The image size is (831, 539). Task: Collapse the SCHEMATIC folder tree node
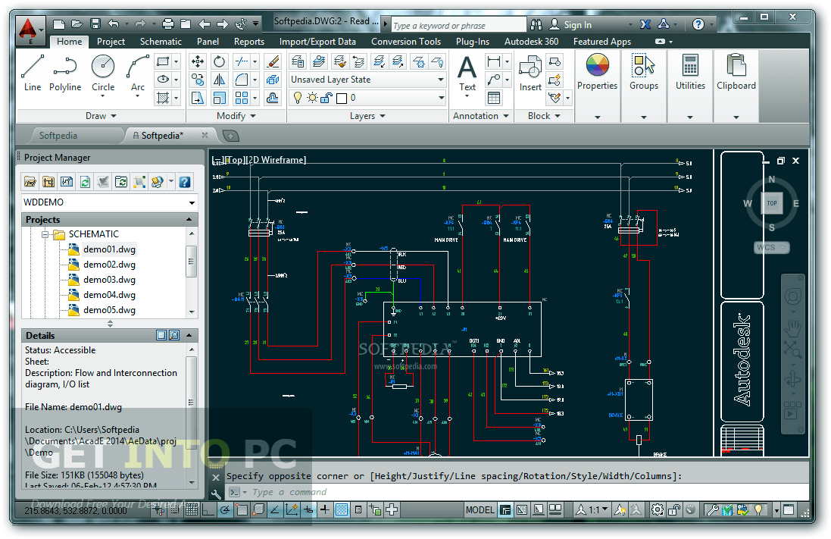coord(45,234)
